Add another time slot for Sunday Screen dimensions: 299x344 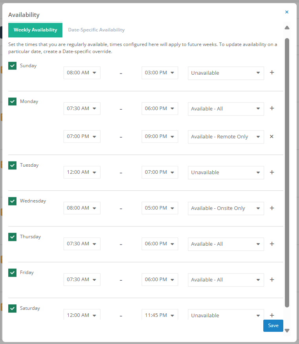[x=272, y=73]
